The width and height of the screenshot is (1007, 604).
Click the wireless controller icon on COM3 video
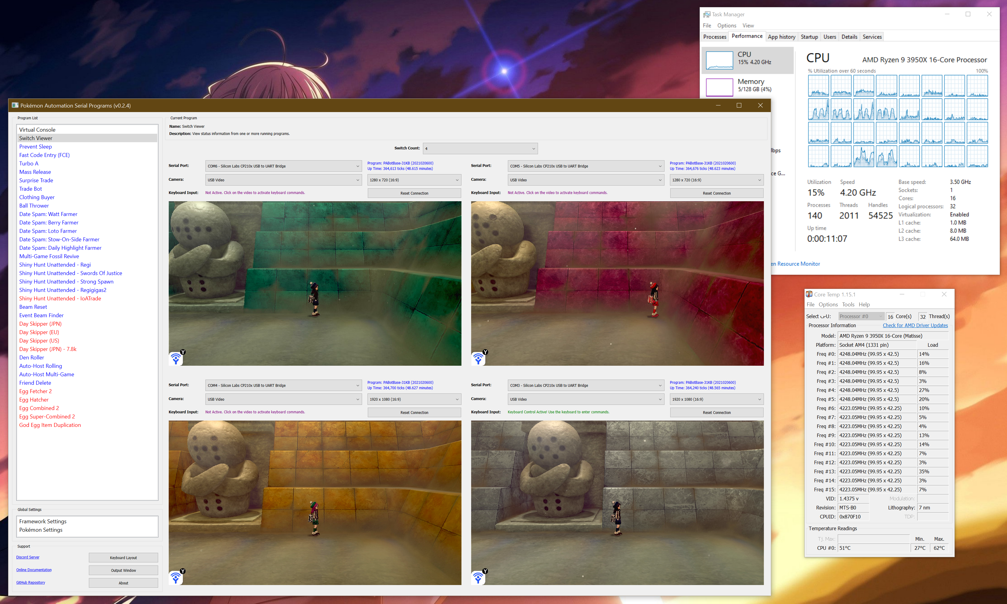[478, 578]
